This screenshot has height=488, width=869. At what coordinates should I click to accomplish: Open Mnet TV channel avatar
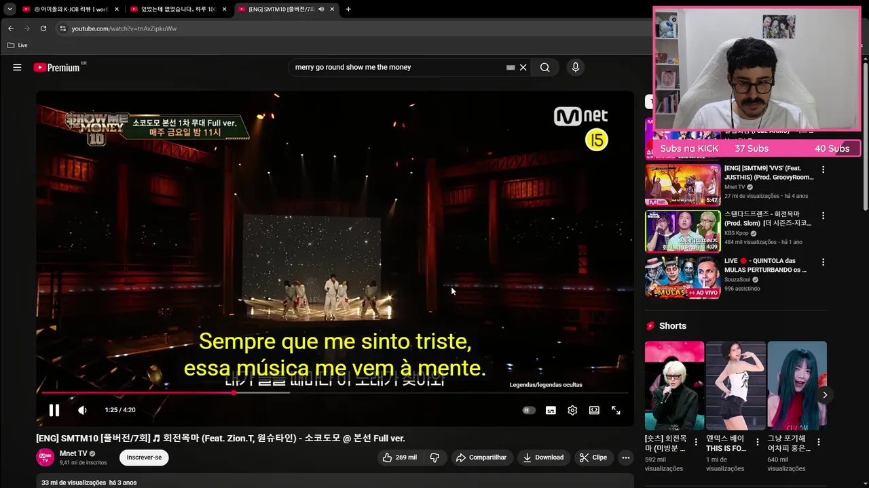click(x=45, y=457)
